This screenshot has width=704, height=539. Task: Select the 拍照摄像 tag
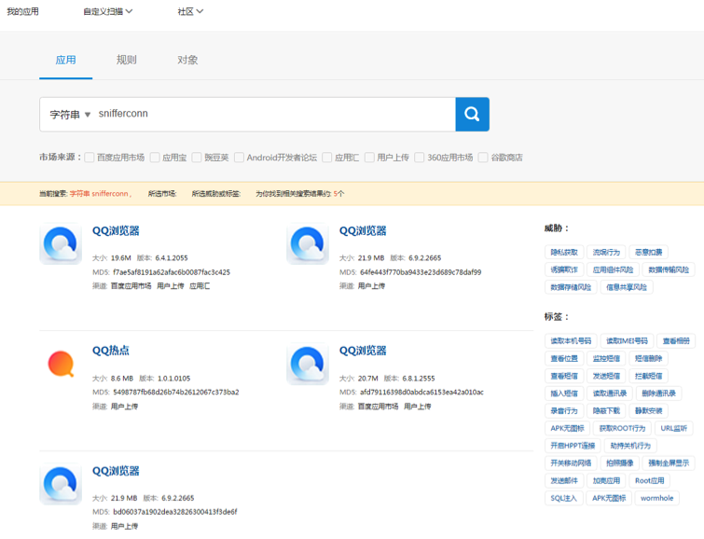pos(619,463)
